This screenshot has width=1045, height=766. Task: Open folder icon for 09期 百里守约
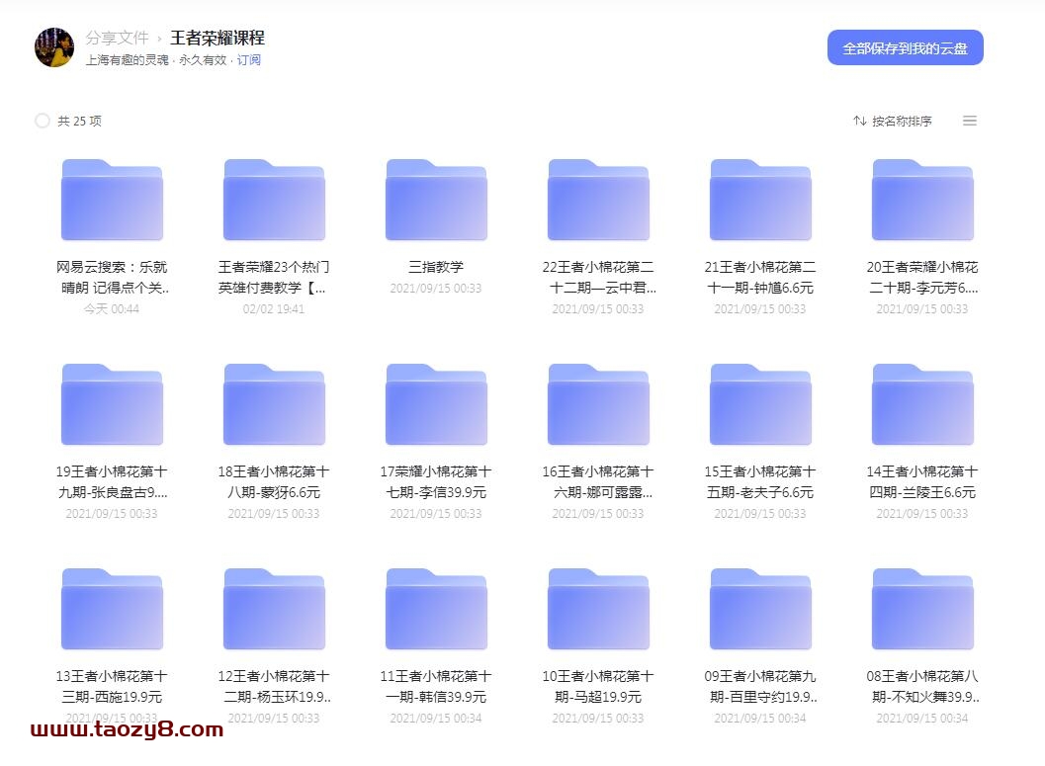point(760,609)
